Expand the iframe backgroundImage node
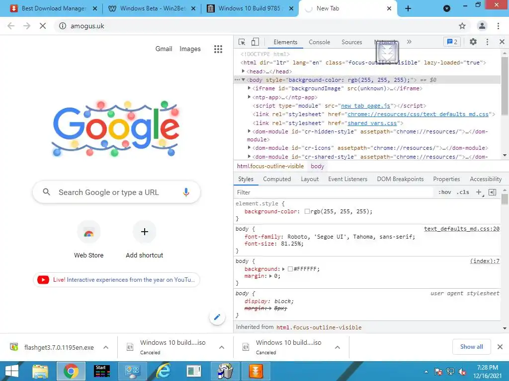 point(250,88)
